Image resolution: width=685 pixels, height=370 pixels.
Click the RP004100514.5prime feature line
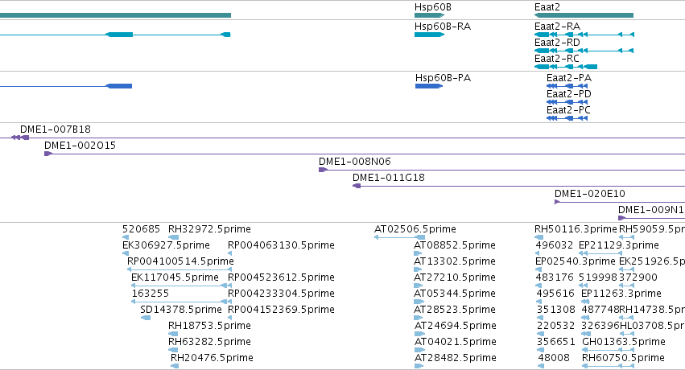click(x=180, y=269)
